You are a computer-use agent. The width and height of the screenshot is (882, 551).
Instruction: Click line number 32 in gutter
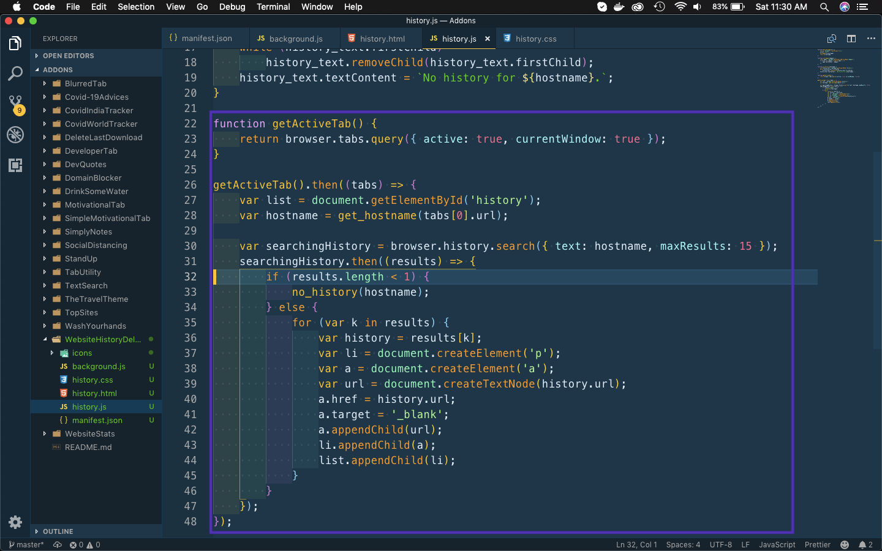point(190,277)
